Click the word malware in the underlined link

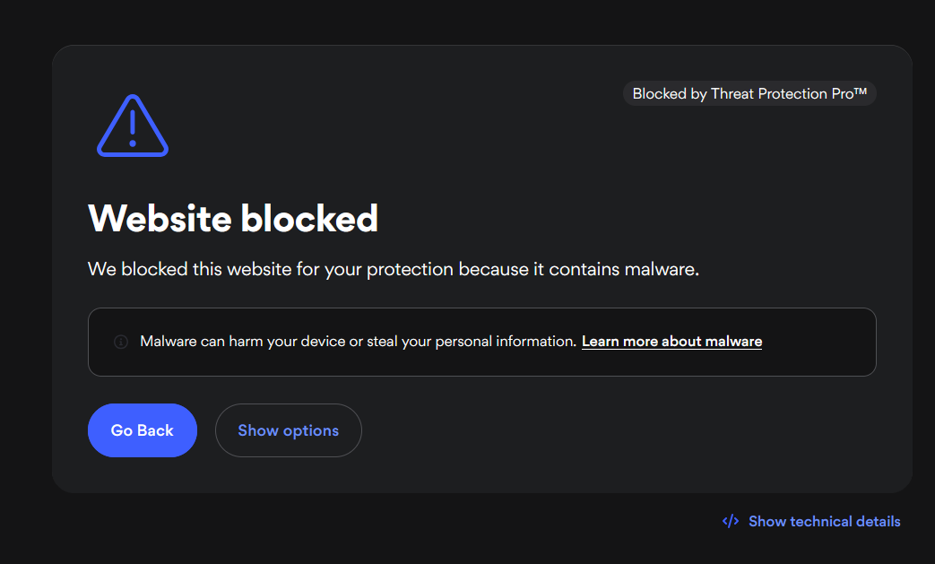tap(733, 342)
